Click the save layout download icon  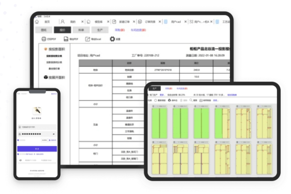coord(201,100)
